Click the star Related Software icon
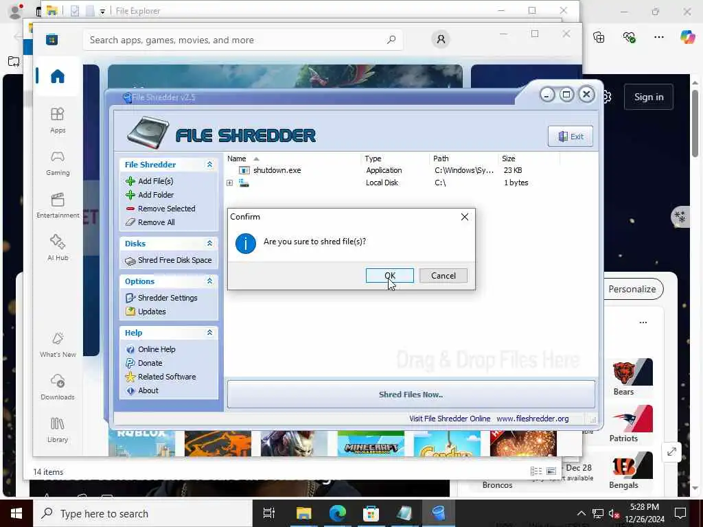 [x=130, y=377]
